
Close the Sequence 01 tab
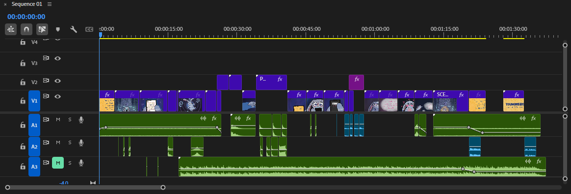pyautogui.click(x=5, y=4)
